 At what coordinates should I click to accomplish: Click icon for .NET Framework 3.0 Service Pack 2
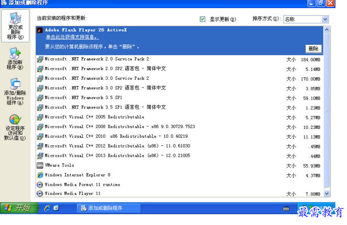(40, 78)
